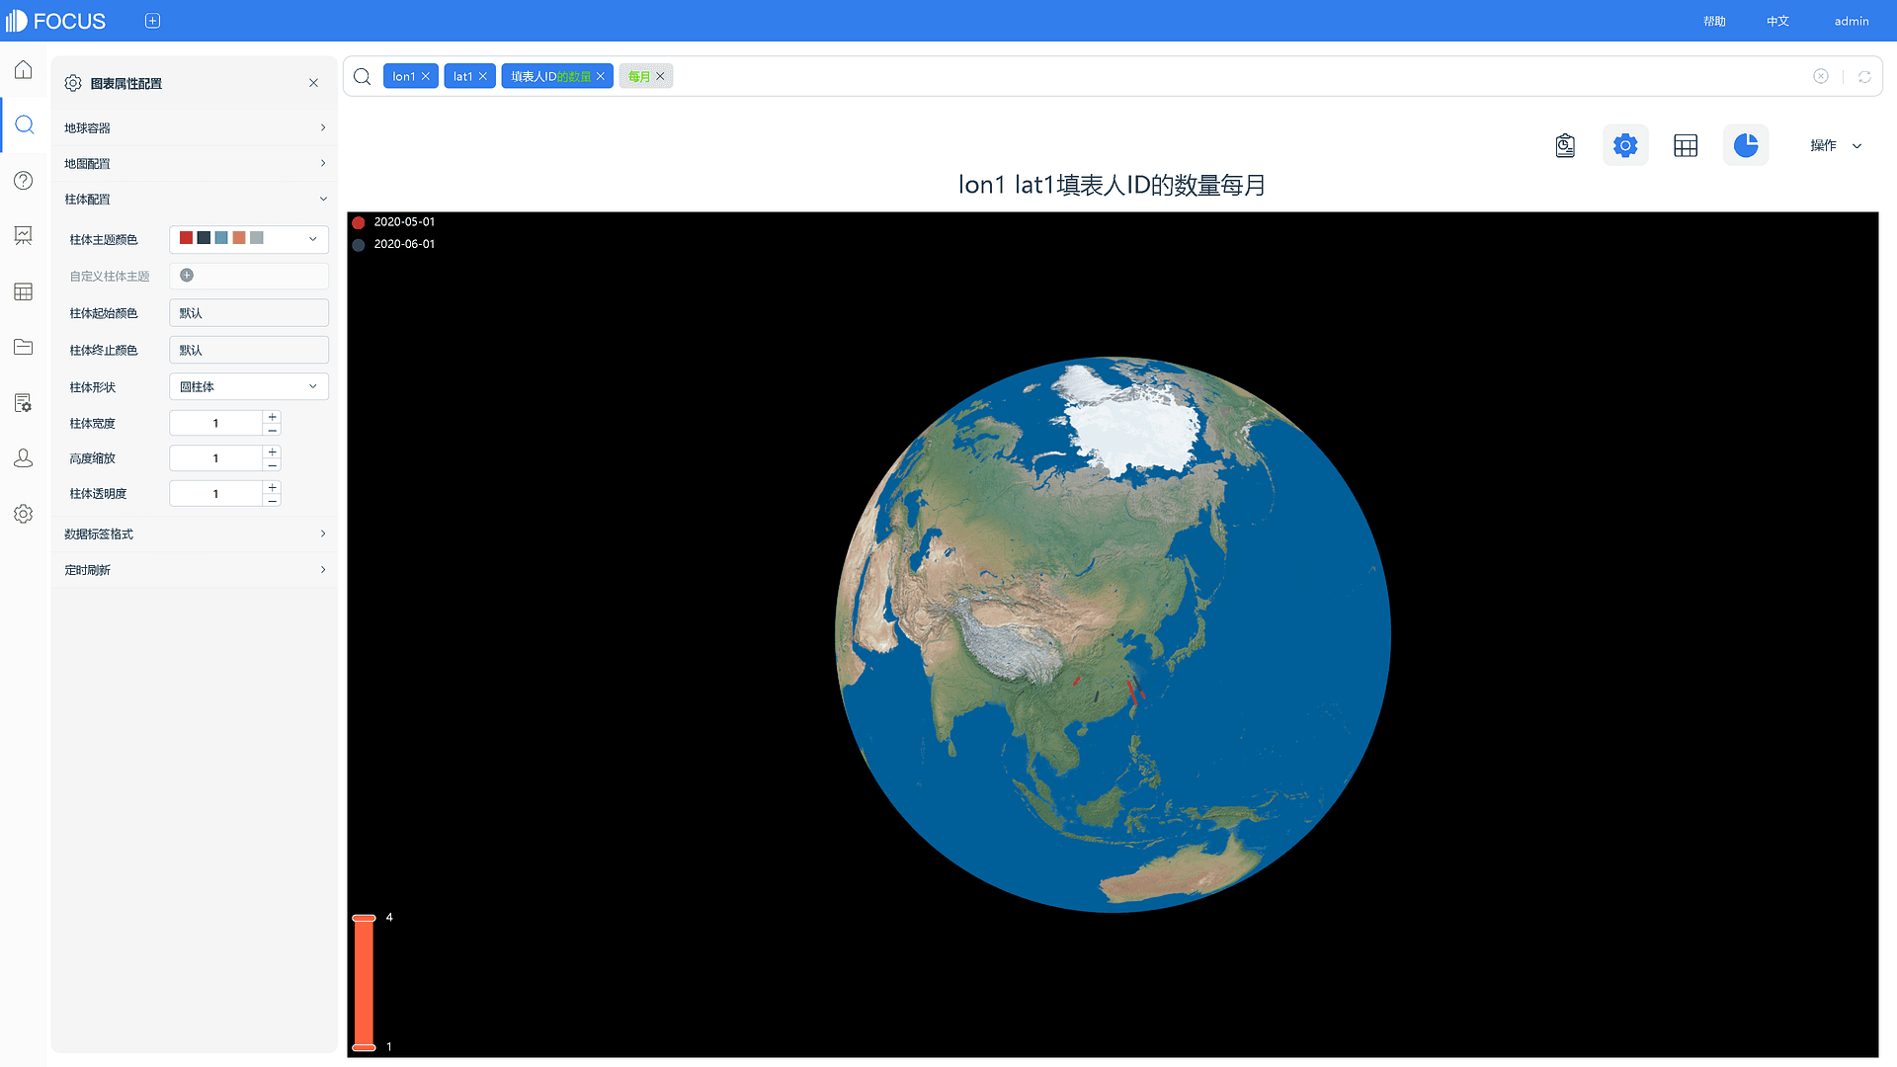Expand the 数据标签格式 section
Viewport: 1897px width, 1067px height.
[x=195, y=533]
